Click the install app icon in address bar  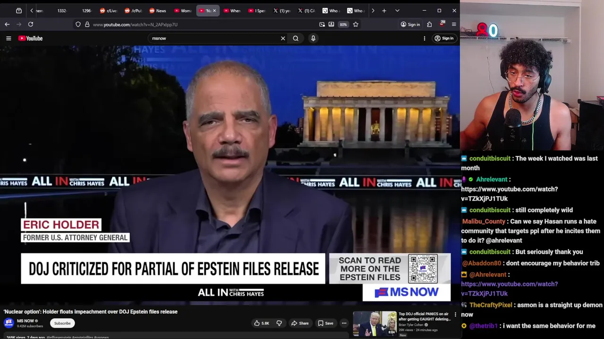(x=331, y=24)
